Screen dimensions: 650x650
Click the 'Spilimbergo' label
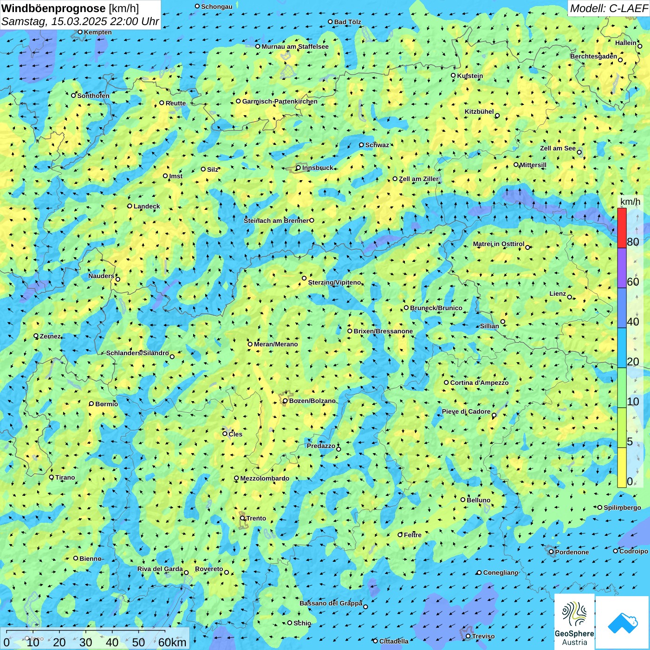(622, 507)
